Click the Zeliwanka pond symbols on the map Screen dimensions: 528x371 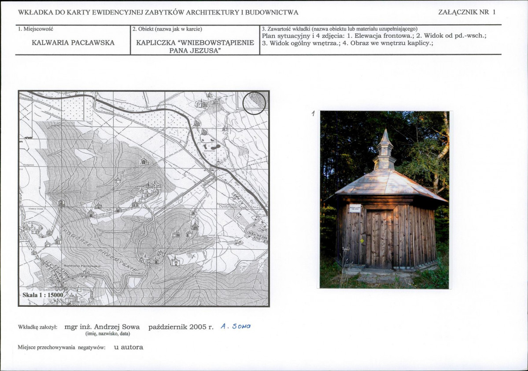point(211,146)
